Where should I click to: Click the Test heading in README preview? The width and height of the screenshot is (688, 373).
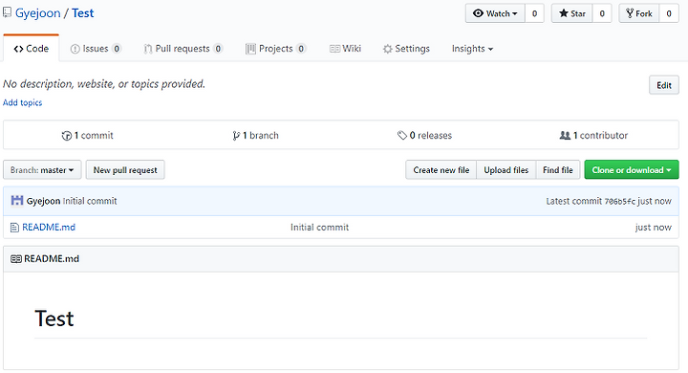click(54, 318)
